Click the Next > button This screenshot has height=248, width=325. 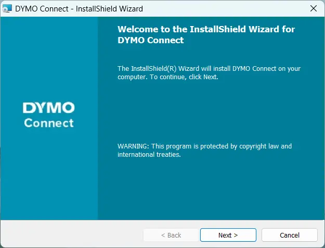pyautogui.click(x=228, y=235)
